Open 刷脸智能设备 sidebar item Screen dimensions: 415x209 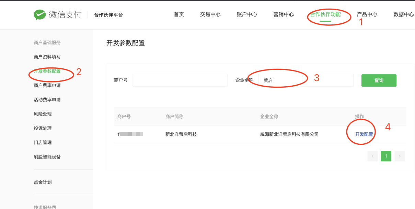click(x=47, y=157)
